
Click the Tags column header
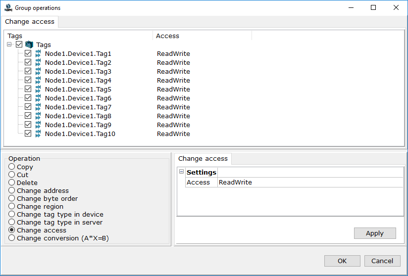(78, 36)
